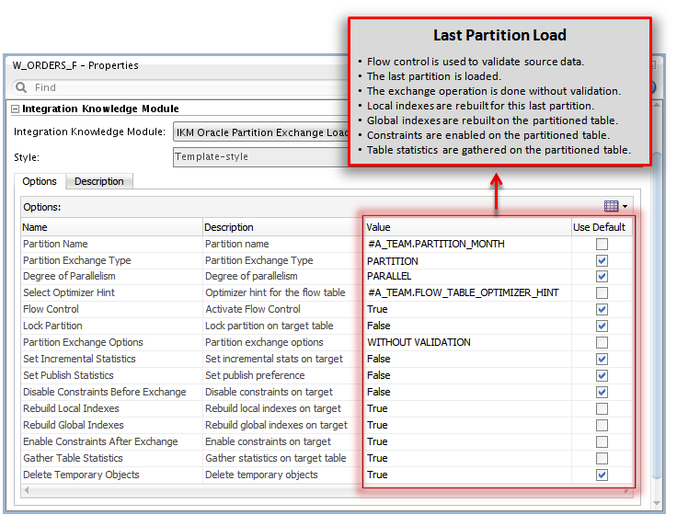This screenshot has width=677, height=515.
Task: Select the Options tab
Action: (x=40, y=182)
